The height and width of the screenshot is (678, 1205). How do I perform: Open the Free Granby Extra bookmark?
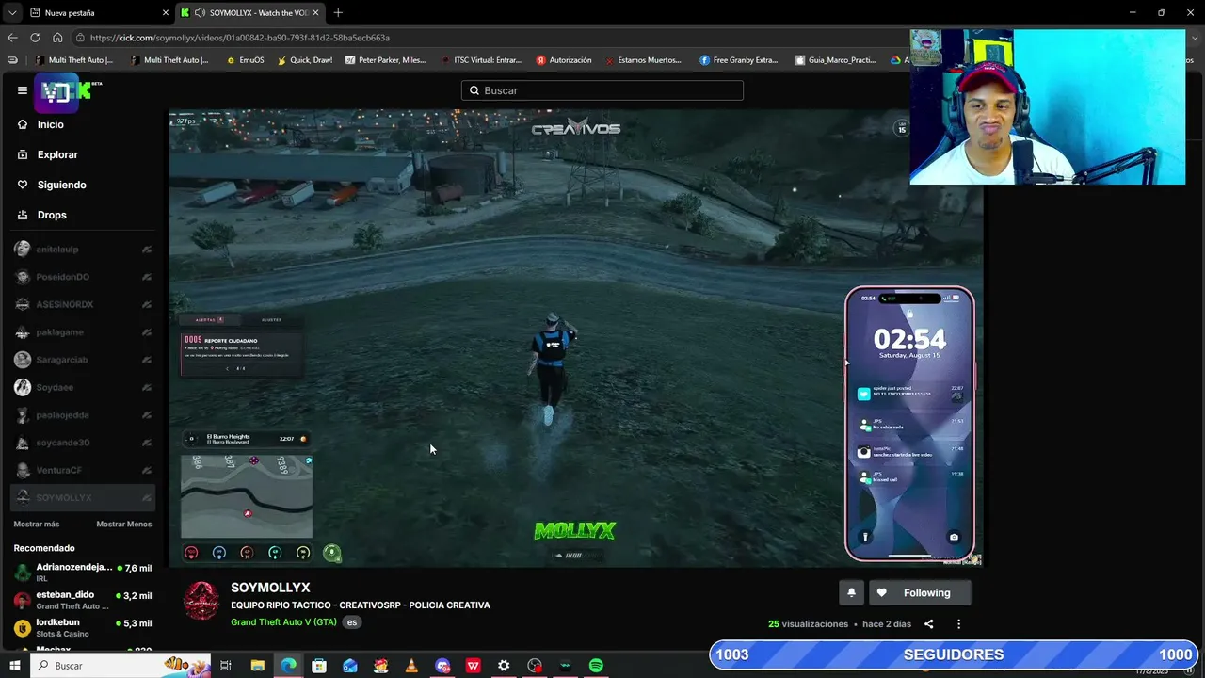point(738,60)
